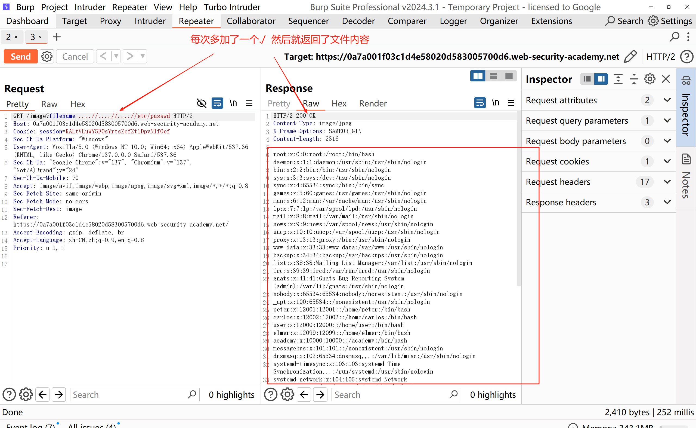Open Inspector settings gear icon
The height and width of the screenshot is (428, 696).
pos(650,79)
